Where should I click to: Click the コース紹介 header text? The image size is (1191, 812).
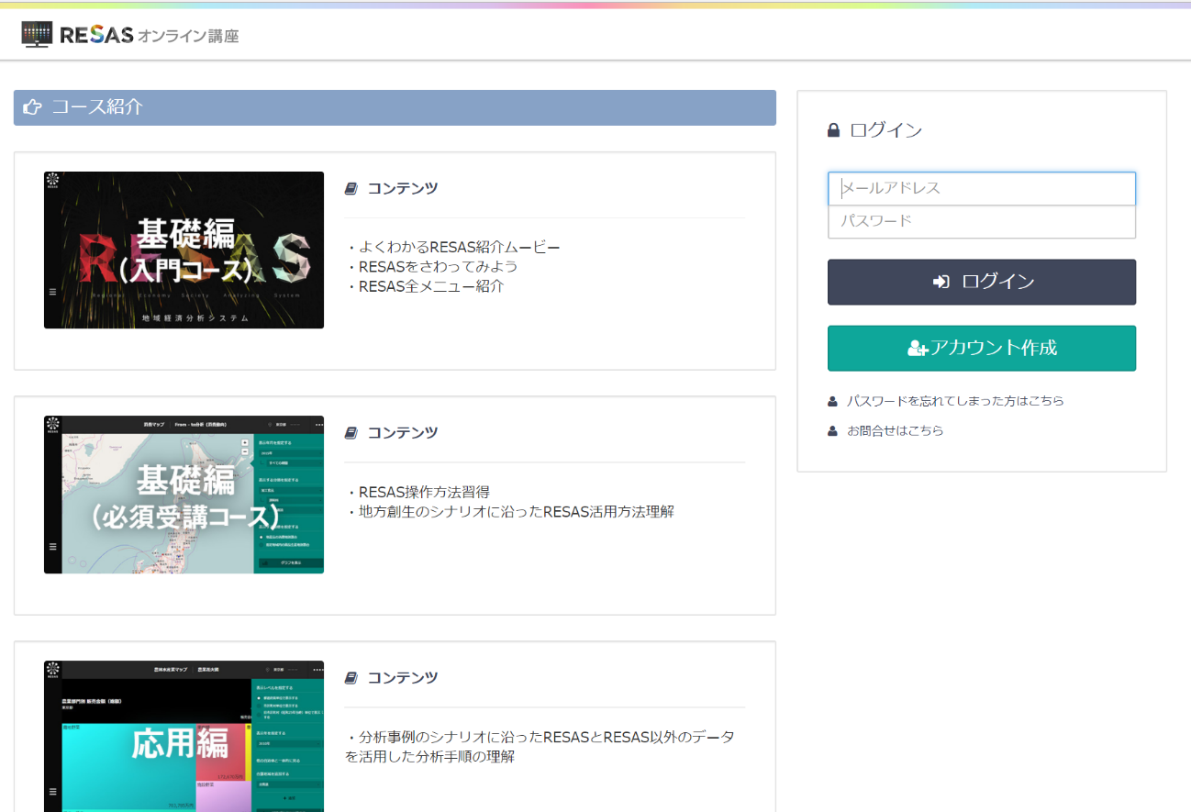97,107
